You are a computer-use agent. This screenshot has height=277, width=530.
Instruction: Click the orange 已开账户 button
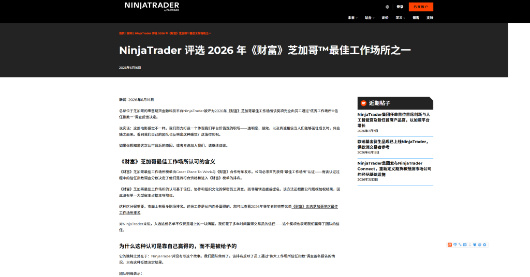tap(421, 7)
